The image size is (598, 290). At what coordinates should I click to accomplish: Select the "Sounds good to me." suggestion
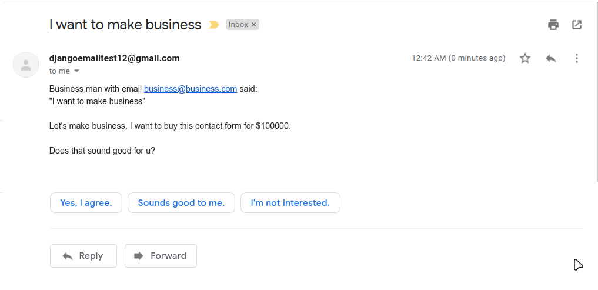click(181, 203)
